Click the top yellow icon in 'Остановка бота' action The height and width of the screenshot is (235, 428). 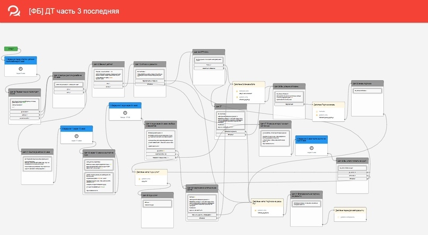pyautogui.click(x=237, y=92)
